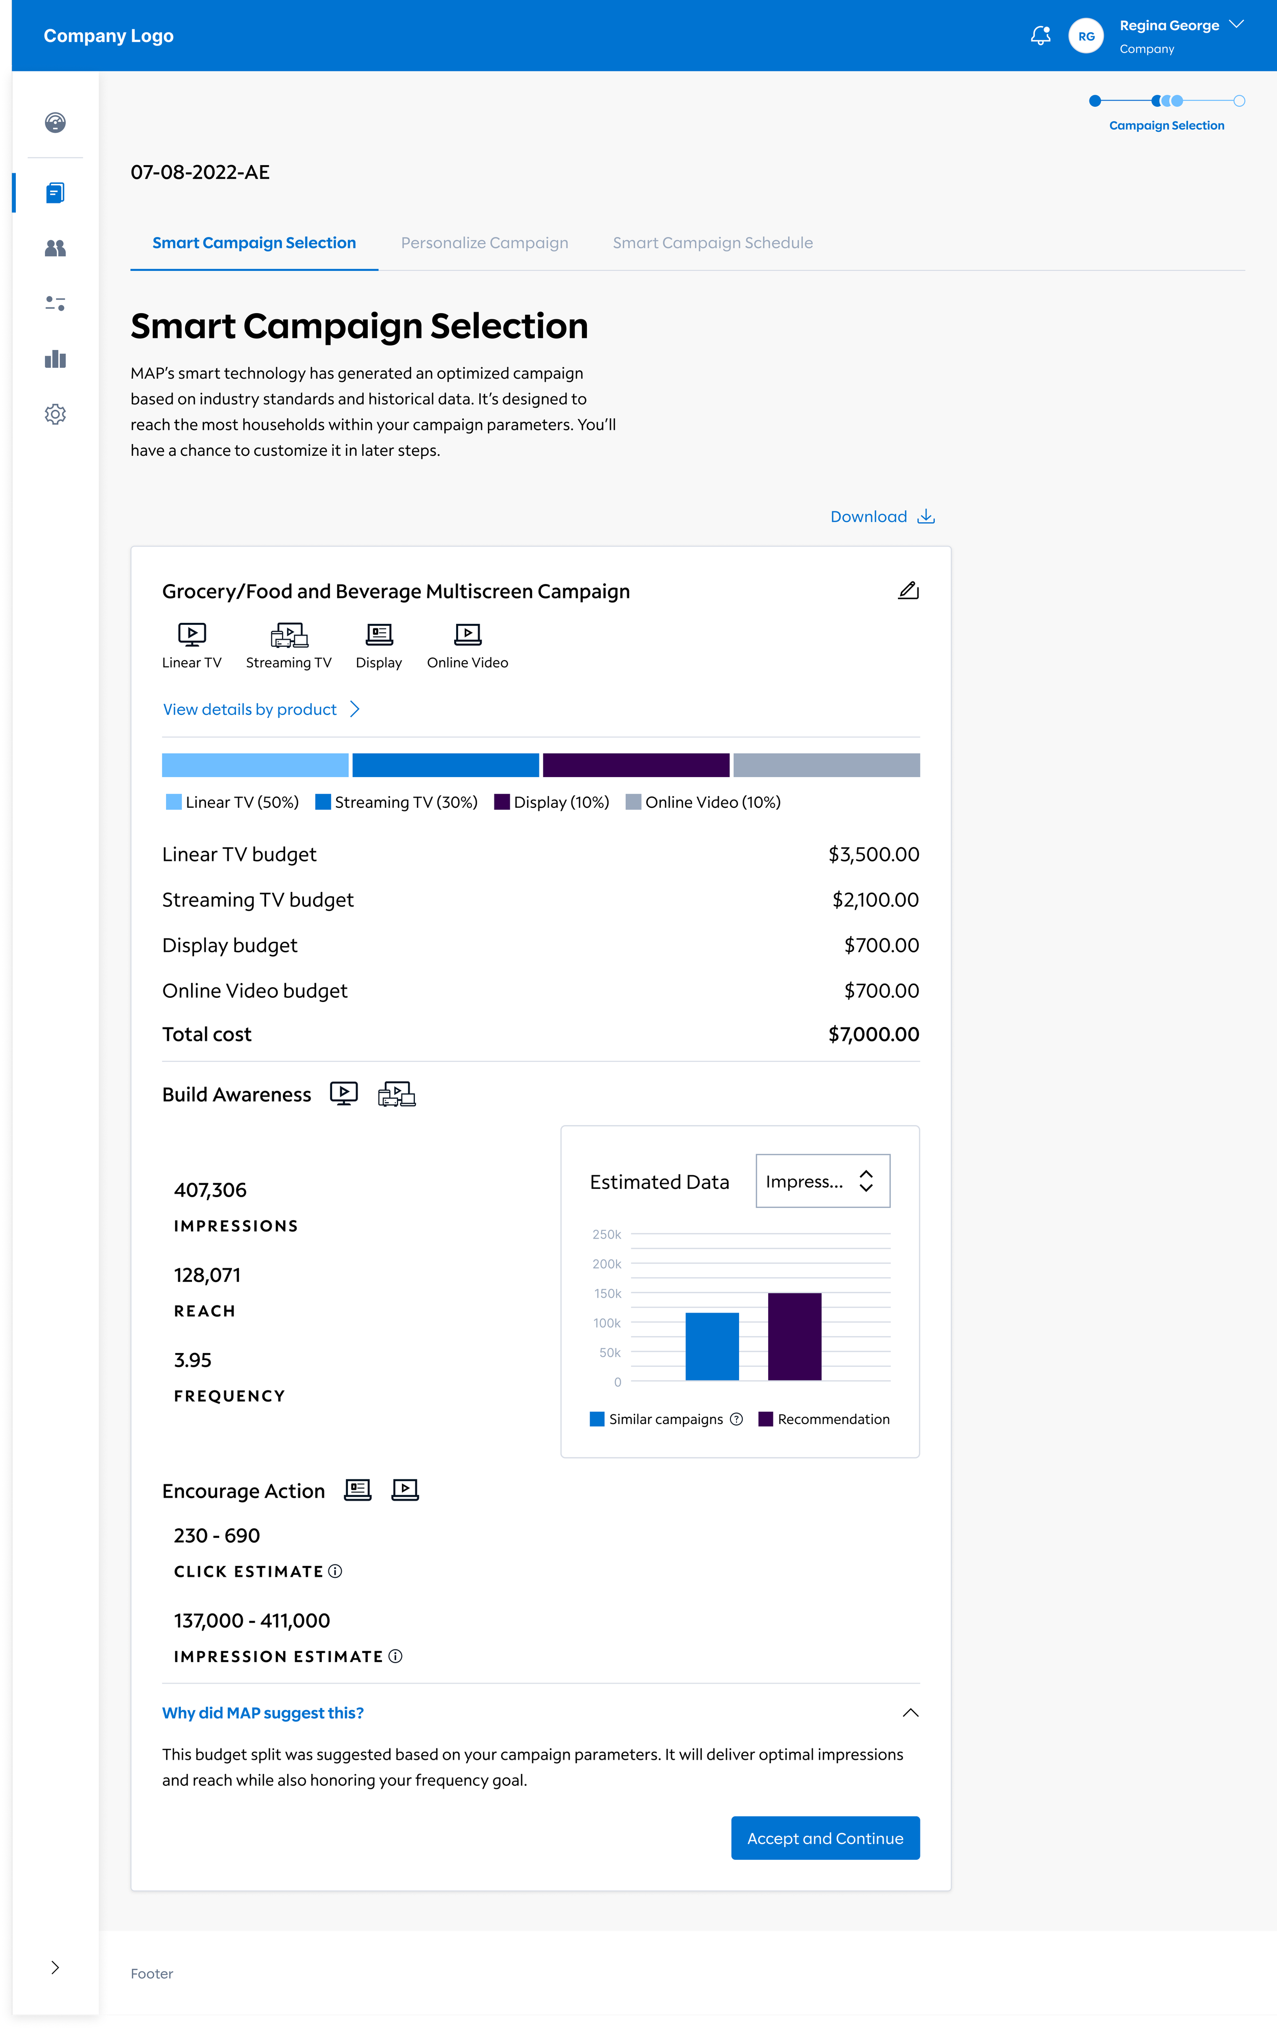Click the Display dark purple budget bar segment
Viewport: 1277px width, 2030px height.
[636, 764]
